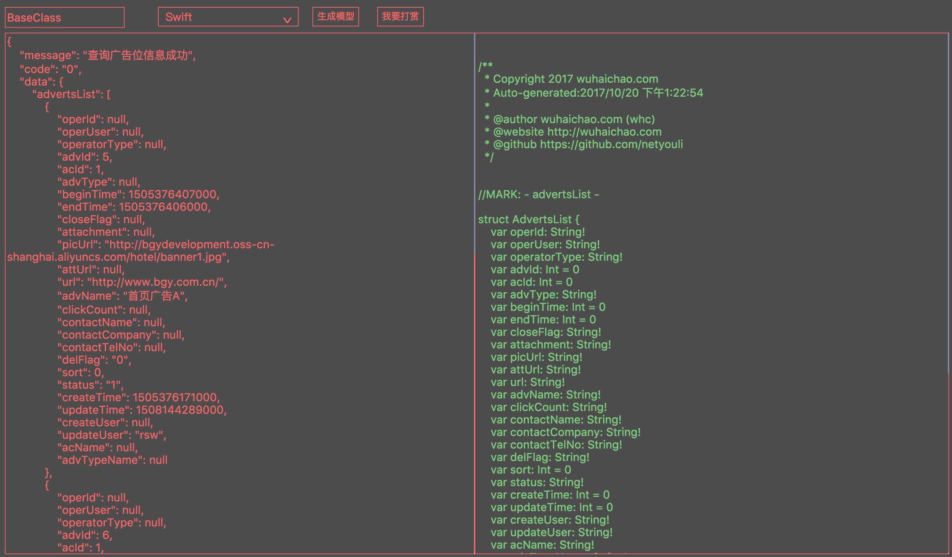This screenshot has width=952, height=557.
Task: Click the "endTime": 1505376406000 line
Action: (134, 207)
